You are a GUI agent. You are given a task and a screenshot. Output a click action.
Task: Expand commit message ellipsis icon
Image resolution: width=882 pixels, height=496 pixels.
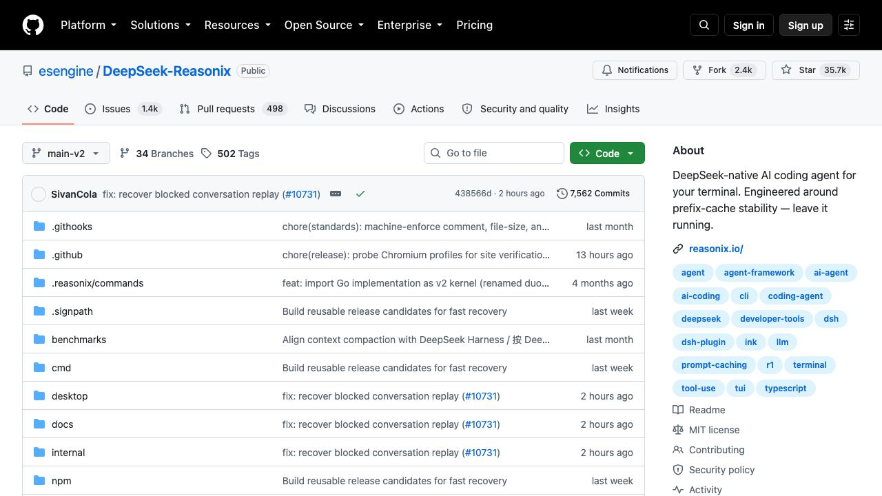336,194
